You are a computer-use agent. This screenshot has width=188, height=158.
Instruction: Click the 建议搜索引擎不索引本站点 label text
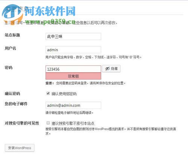click(x=73, y=123)
